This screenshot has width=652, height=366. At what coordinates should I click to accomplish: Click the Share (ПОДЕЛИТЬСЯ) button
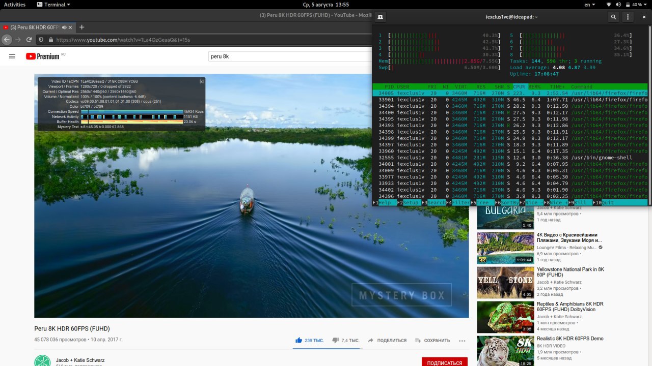coord(387,340)
